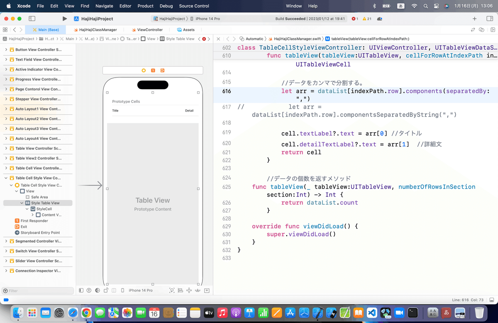Switch to HajiHajiClassManager tab
Image resolution: width=498 pixels, height=323 pixels.
(95, 30)
